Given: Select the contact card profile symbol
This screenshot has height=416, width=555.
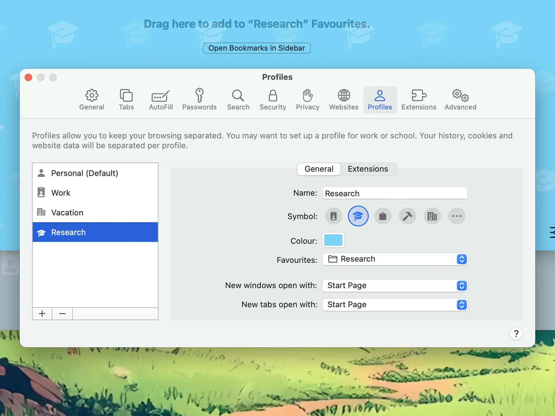Looking at the screenshot, I should 333,216.
